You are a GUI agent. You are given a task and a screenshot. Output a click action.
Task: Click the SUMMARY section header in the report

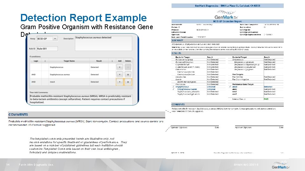[227, 40]
